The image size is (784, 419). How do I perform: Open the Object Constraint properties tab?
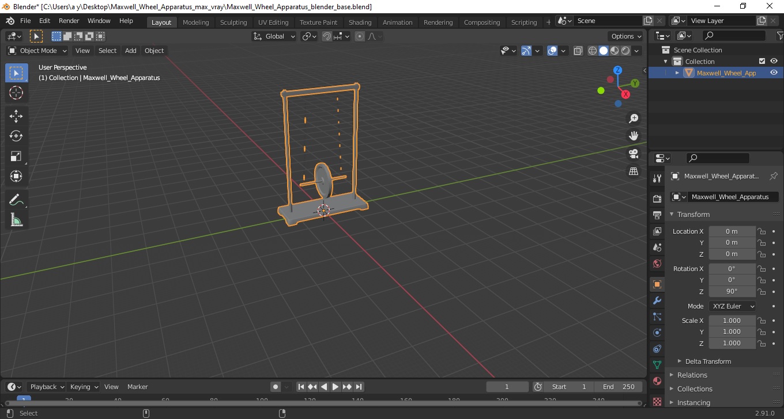tap(657, 349)
